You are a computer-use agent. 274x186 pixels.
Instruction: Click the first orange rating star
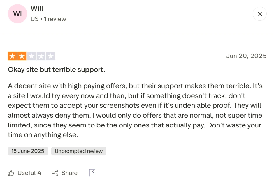12,56
